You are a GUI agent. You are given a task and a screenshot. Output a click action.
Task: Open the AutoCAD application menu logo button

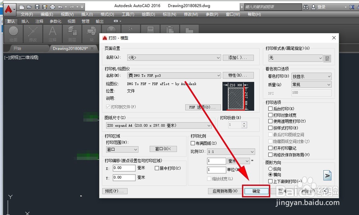10,9
